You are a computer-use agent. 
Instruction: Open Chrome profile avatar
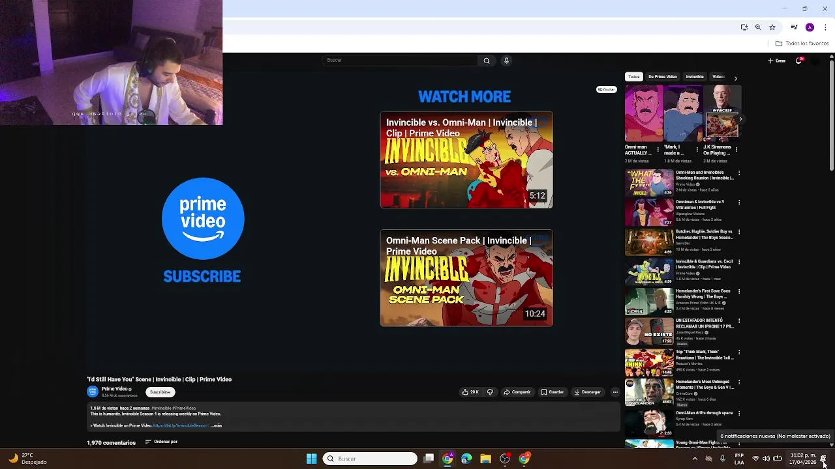[x=810, y=27]
